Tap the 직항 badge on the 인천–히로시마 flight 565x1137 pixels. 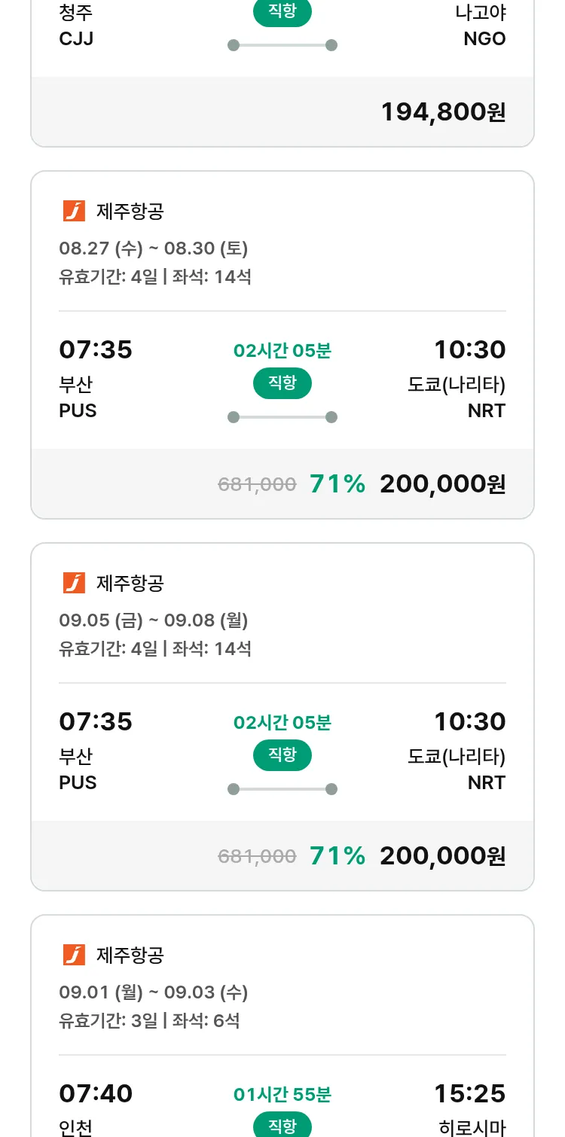[x=282, y=1126]
